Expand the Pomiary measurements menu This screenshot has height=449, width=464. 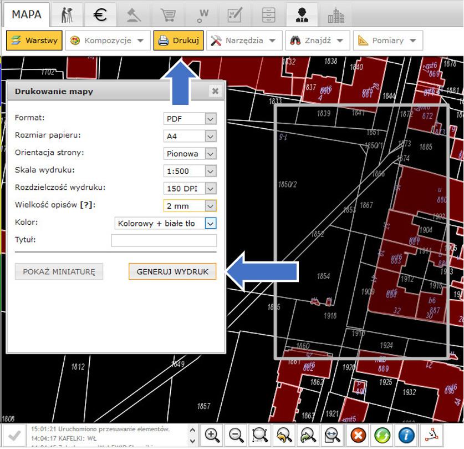387,41
